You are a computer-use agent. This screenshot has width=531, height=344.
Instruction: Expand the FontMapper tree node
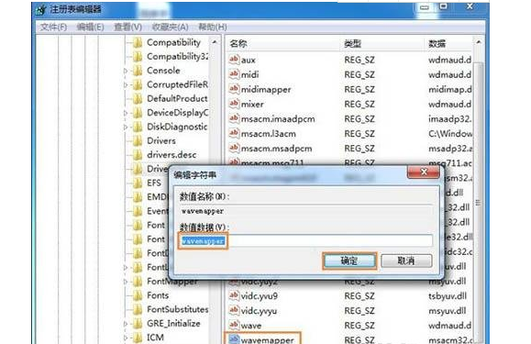click(x=126, y=282)
